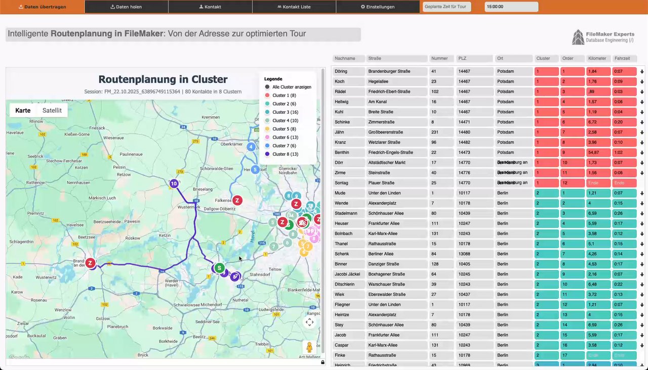Click the Pegman street view icon
Screen dimensions: 648x370
309,347
